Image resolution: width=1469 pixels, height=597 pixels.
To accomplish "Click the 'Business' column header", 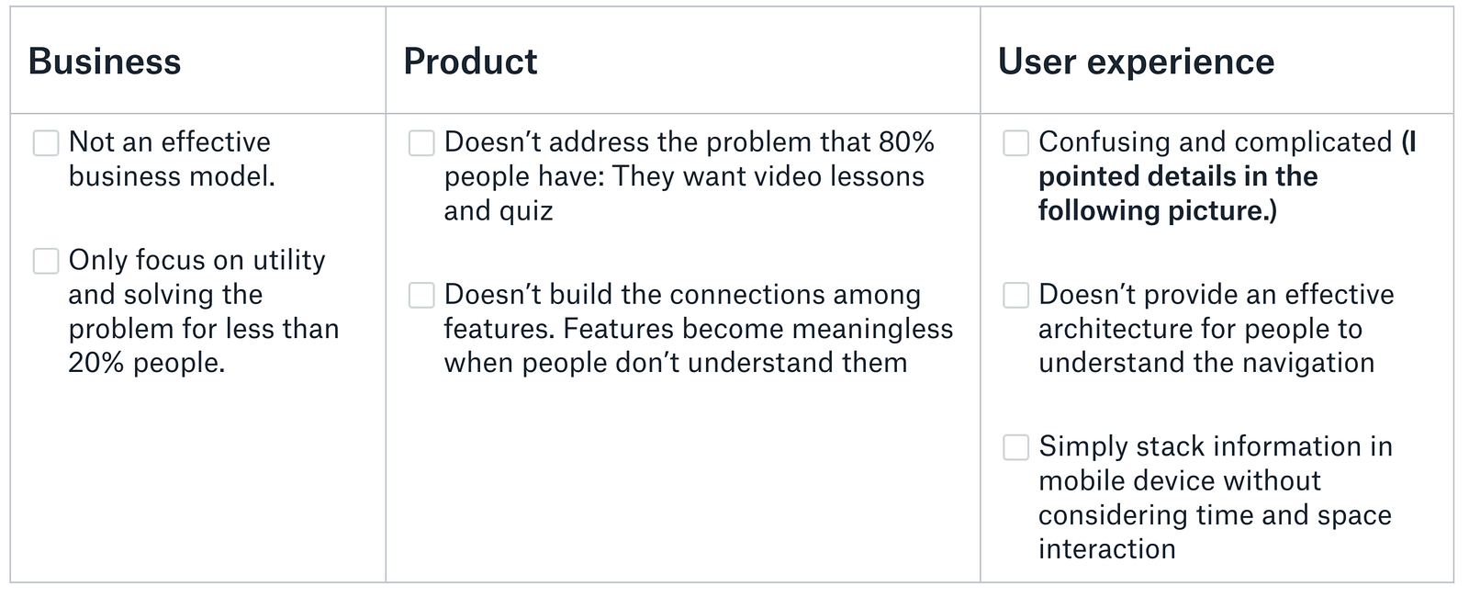I will (x=105, y=62).
